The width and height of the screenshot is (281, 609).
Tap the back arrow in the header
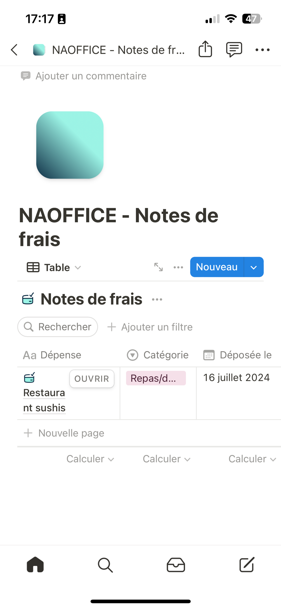14,50
